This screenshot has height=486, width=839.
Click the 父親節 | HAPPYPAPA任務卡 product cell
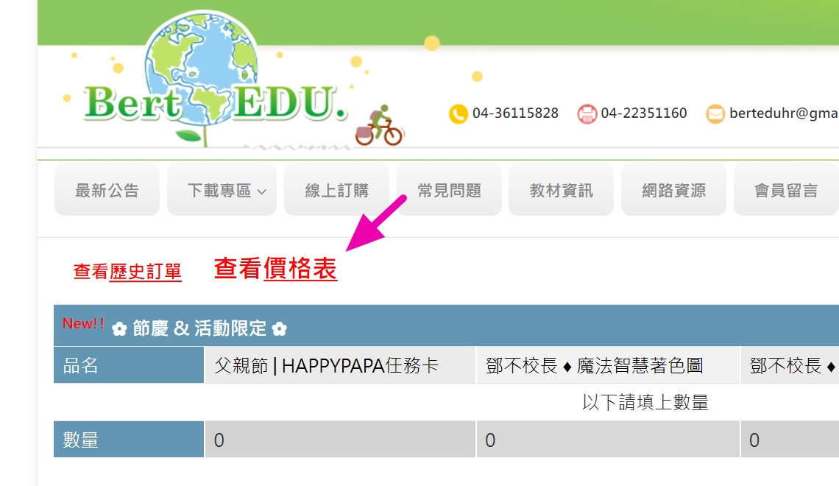pos(340,365)
